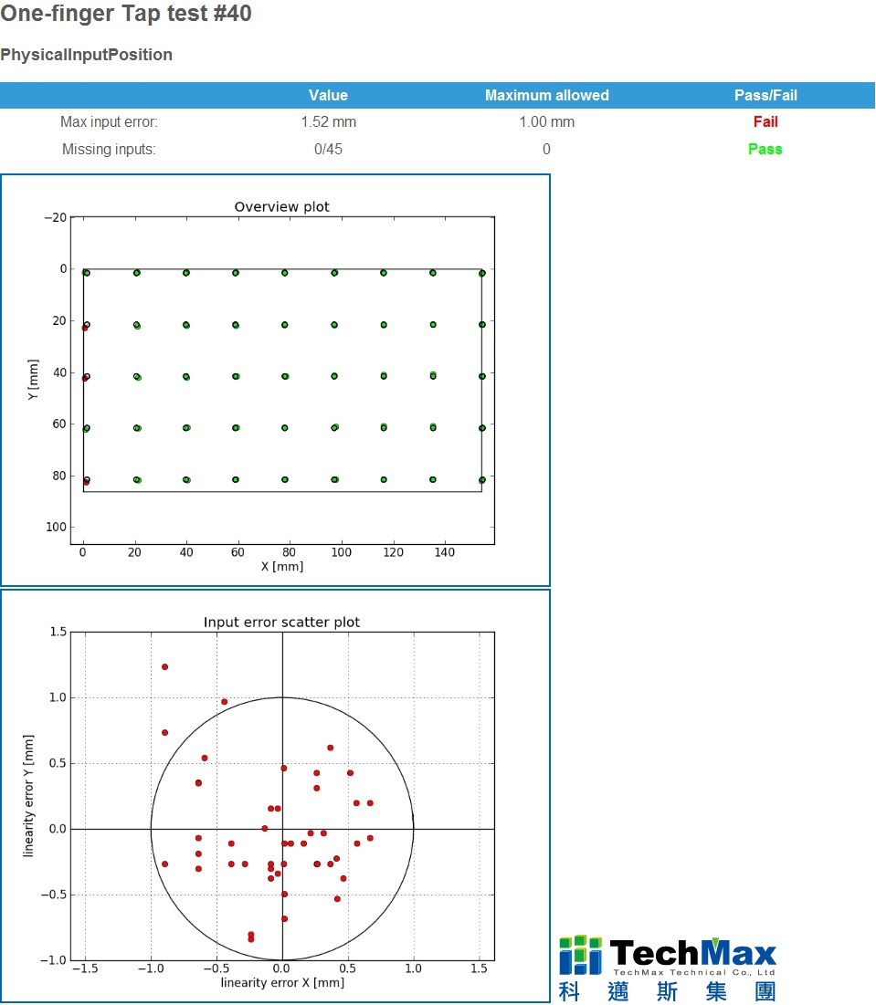
Task: Click the One-finger Tap test #40 heading
Action: (x=126, y=13)
